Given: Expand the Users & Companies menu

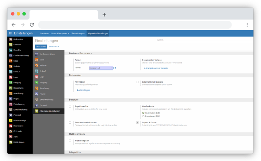Looking at the screenshot, I should [x=60, y=33].
